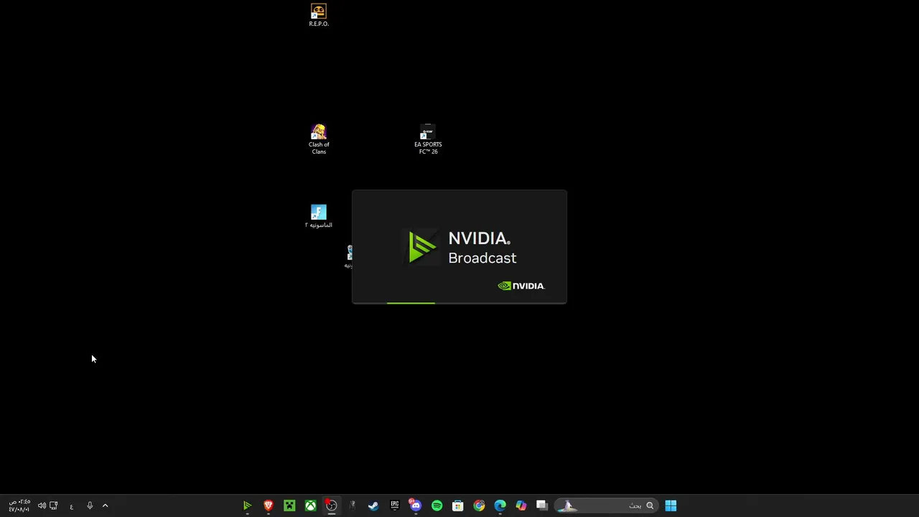Open Google Chrome from the taskbar
This screenshot has width=919, height=517.
(x=479, y=506)
